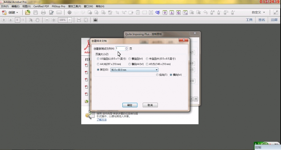Viewport: 281px width, 150px height.
Task: Click the Save disk icon
Action: [x=36, y=13]
